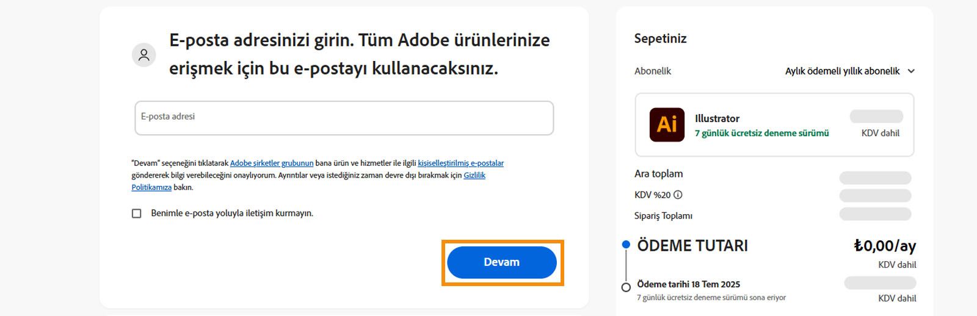The height and width of the screenshot is (316, 977).
Task: Click the ₺0,00/ay payment amount
Action: pyautogui.click(x=884, y=246)
